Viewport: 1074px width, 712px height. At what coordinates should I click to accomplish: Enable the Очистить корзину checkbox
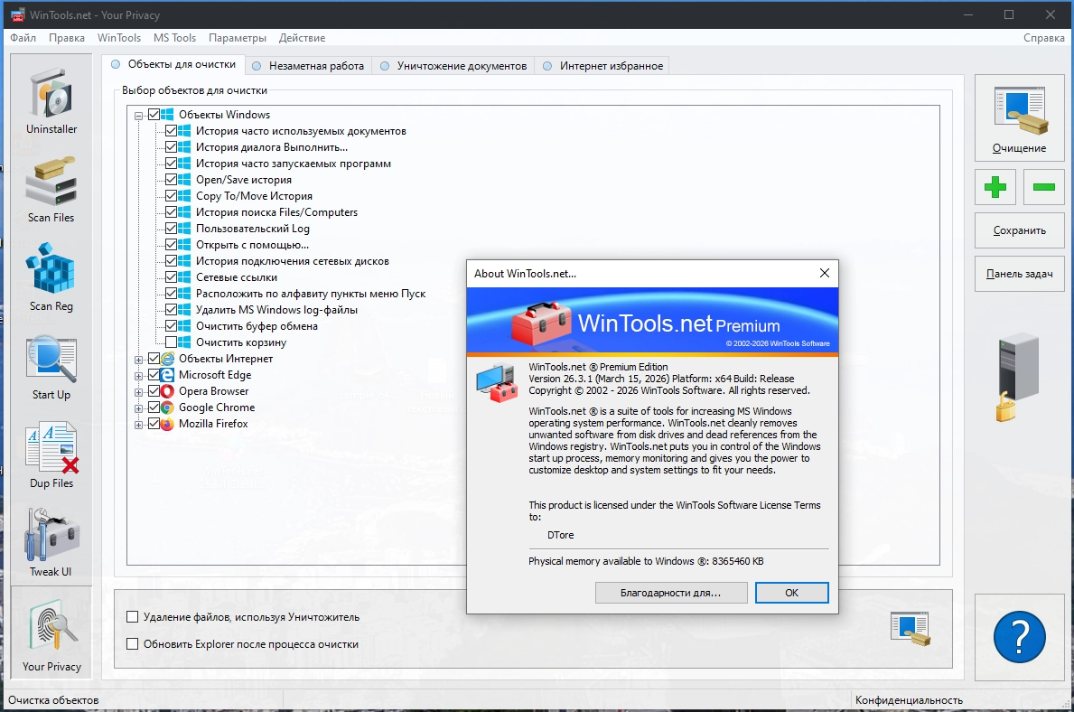(x=172, y=342)
